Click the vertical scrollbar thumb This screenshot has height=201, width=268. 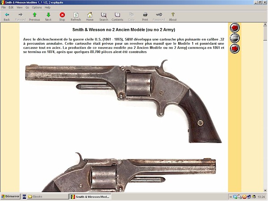[x=265, y=33]
